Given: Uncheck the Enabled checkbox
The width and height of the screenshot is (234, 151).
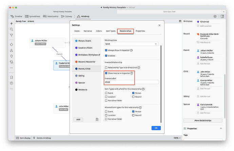Looking at the screenshot, I should 106,56.
